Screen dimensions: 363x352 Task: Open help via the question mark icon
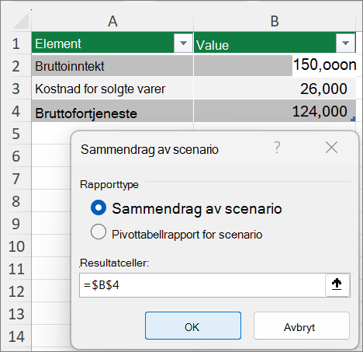tap(277, 148)
